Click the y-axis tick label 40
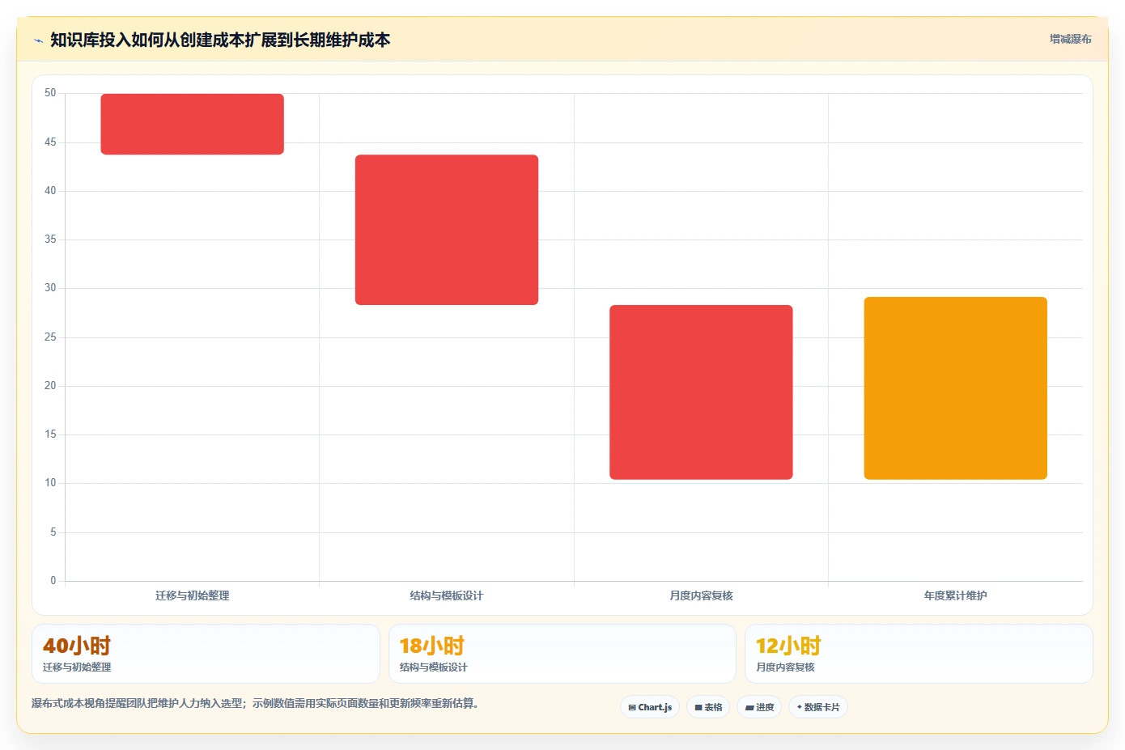The height and width of the screenshot is (750, 1125). 50,191
